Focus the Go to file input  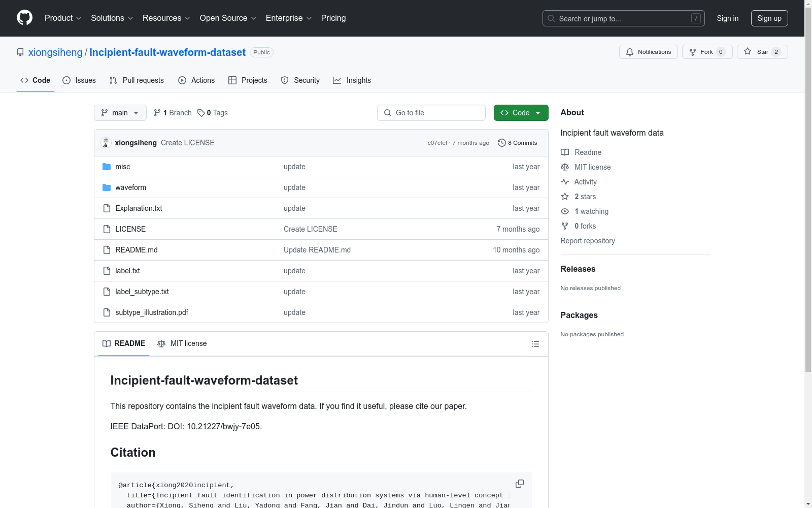[x=431, y=113]
